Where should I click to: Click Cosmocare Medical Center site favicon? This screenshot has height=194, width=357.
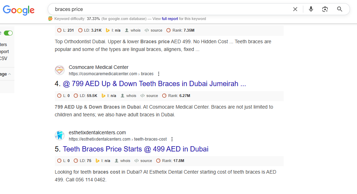[x=60, y=70]
